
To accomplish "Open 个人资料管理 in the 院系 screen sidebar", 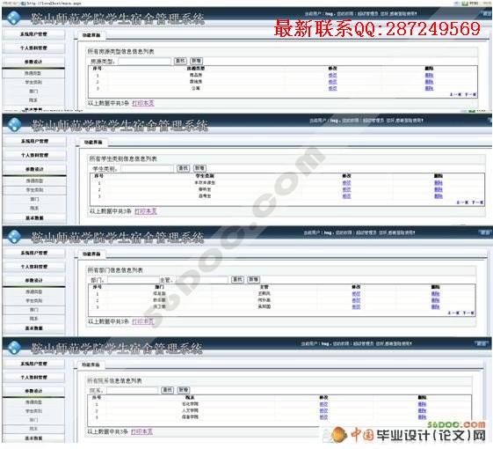I will point(33,377).
